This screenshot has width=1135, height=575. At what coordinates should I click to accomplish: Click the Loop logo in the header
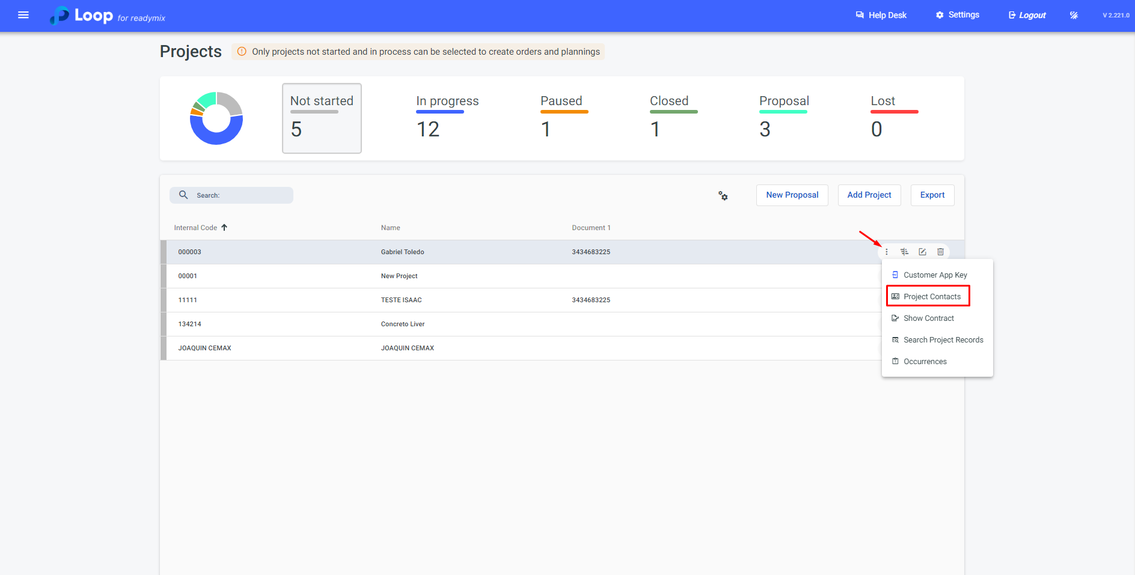coord(82,16)
